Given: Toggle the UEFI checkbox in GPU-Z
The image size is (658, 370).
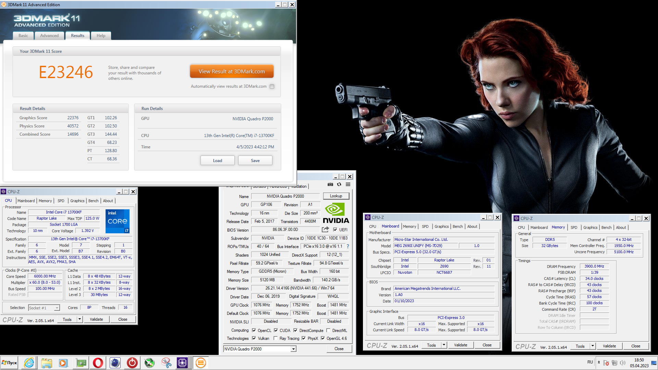Looking at the screenshot, I should click(335, 230).
